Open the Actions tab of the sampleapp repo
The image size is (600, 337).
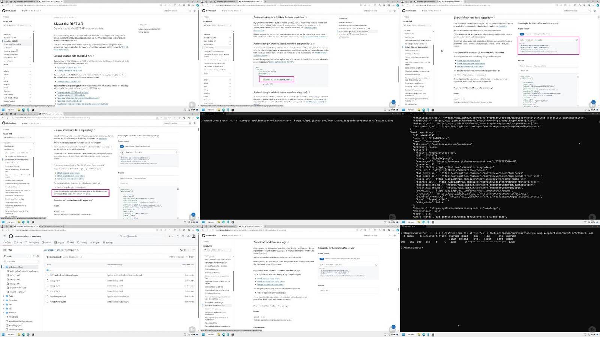click(x=48, y=243)
